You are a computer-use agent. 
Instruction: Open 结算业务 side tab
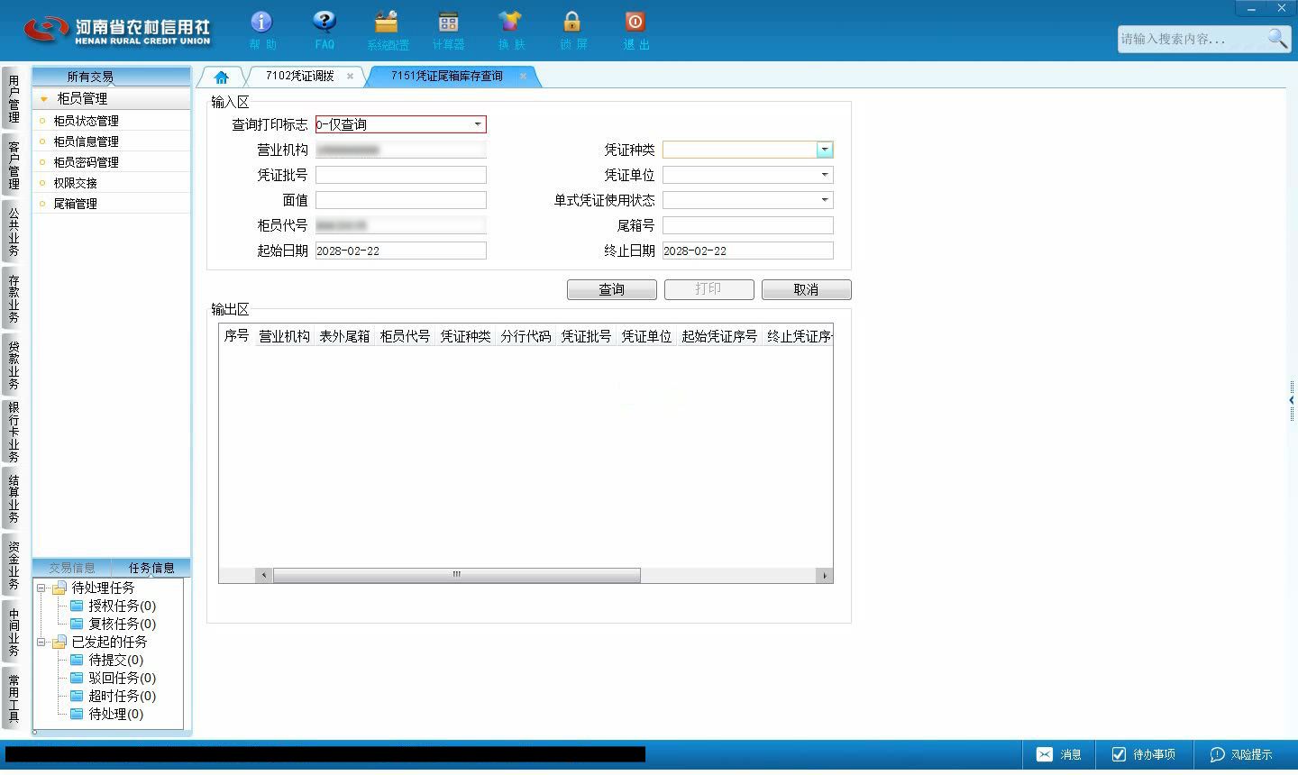coord(14,498)
